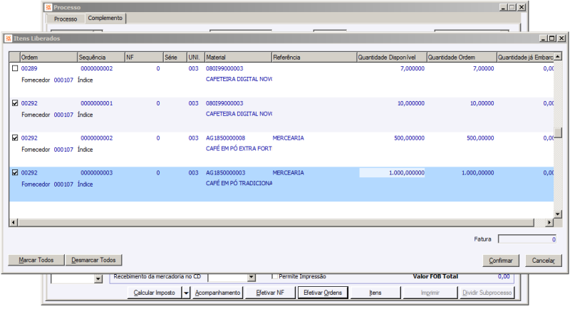Select material code AG1850000003

[x=225, y=172]
